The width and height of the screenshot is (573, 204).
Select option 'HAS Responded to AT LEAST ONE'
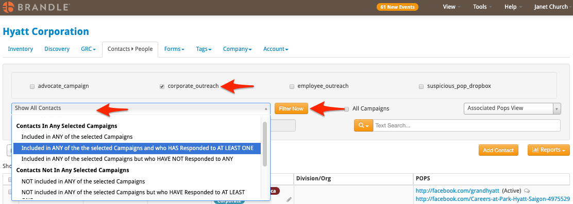point(137,149)
